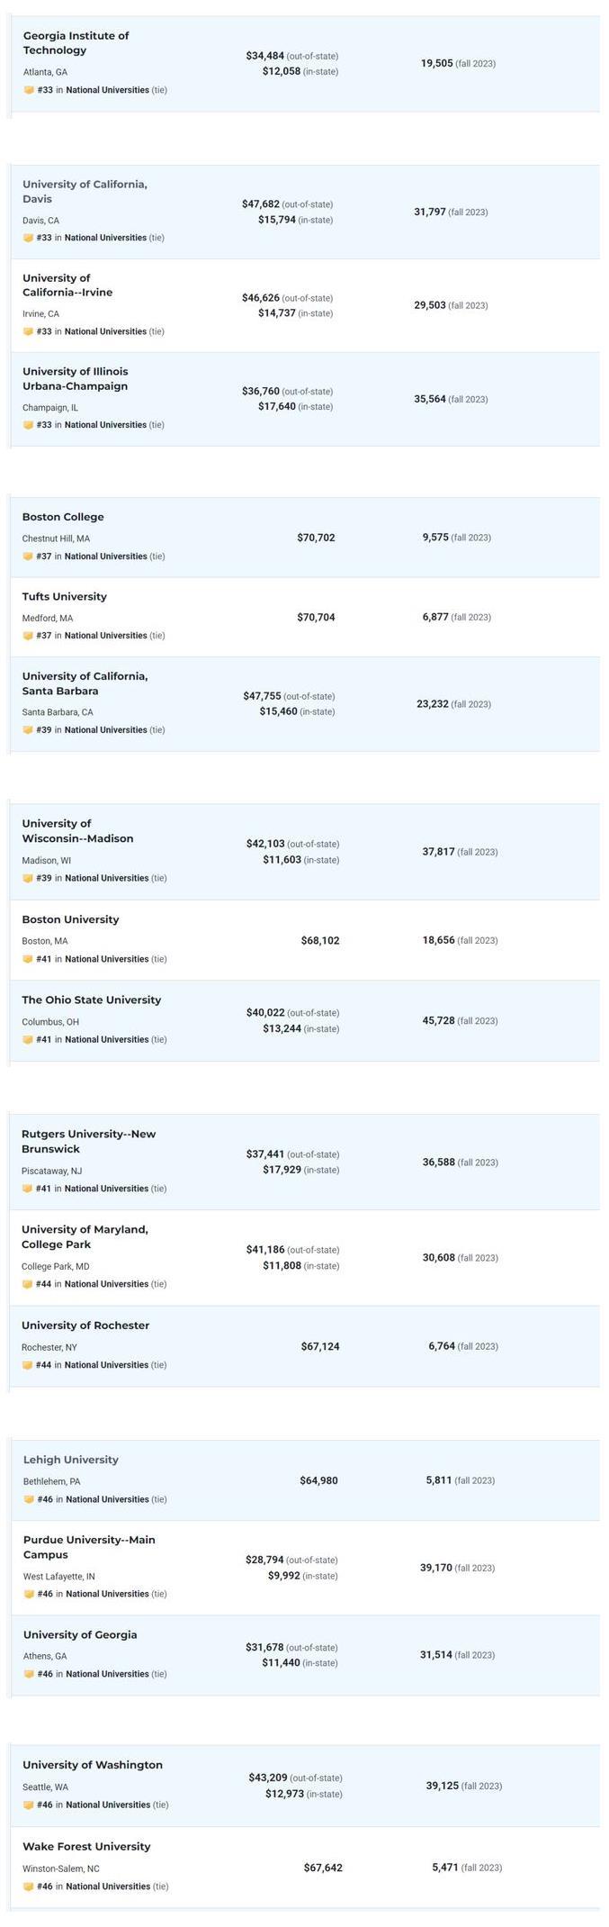This screenshot has height=1927, width=609.
Task: Click National Universities ranking link under Boston College
Action: 105,556
